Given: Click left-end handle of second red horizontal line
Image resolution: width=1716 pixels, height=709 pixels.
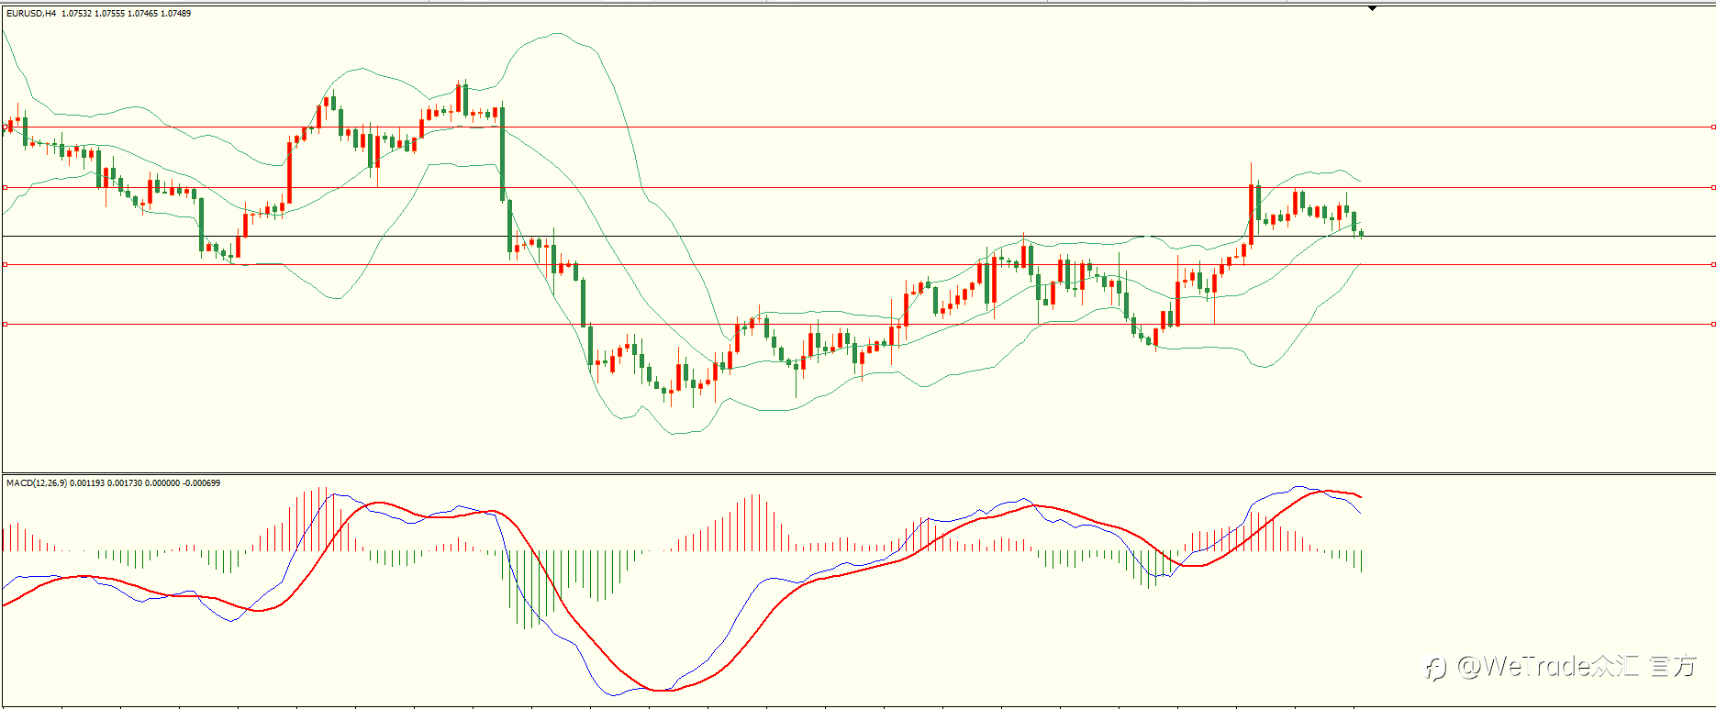Looking at the screenshot, I should click(5, 187).
